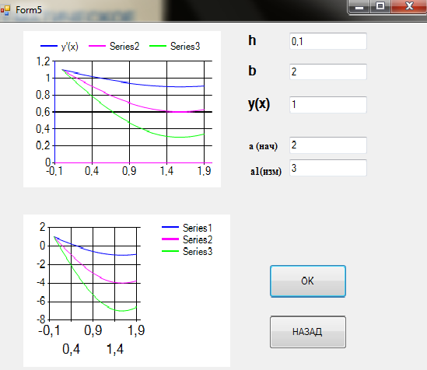Click the magenta Series2 swatch in top chart legend
The image size is (427, 370).
pyautogui.click(x=97, y=46)
